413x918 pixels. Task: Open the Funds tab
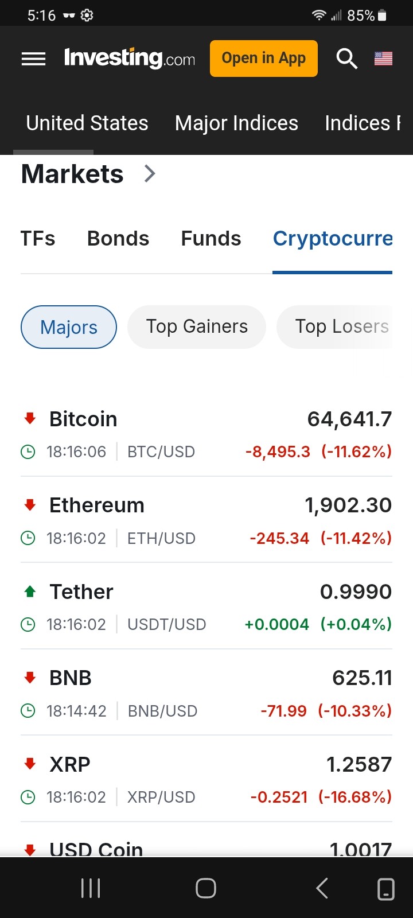(211, 239)
